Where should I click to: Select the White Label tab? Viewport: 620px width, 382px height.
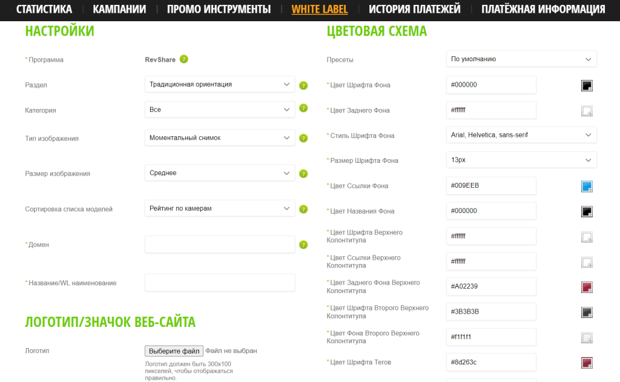(x=320, y=9)
